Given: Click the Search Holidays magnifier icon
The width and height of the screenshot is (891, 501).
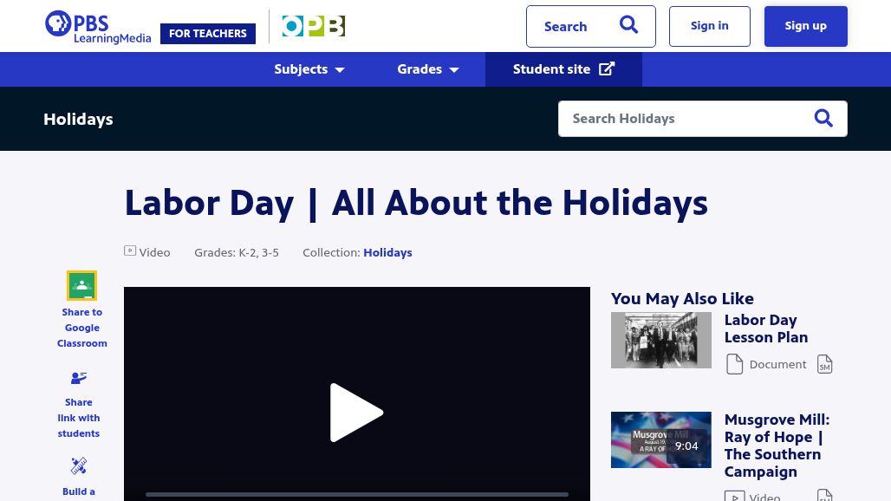Looking at the screenshot, I should point(823,118).
